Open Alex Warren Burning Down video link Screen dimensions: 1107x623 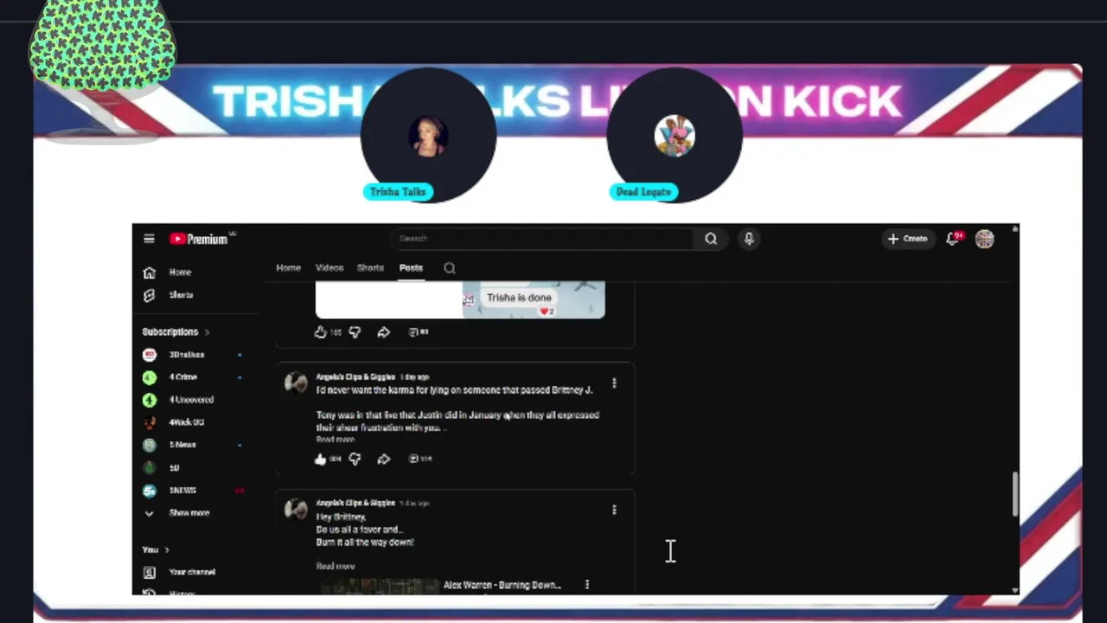(502, 585)
